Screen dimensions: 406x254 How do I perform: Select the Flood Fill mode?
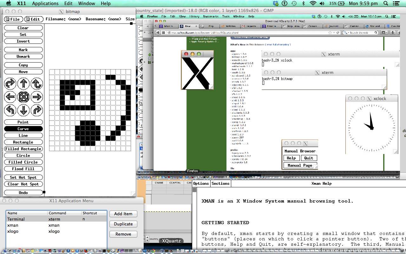coord(23,169)
